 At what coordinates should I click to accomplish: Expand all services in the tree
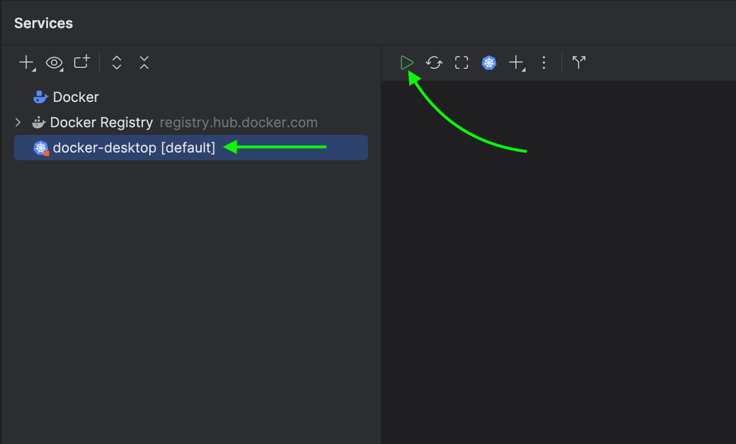[x=117, y=63]
